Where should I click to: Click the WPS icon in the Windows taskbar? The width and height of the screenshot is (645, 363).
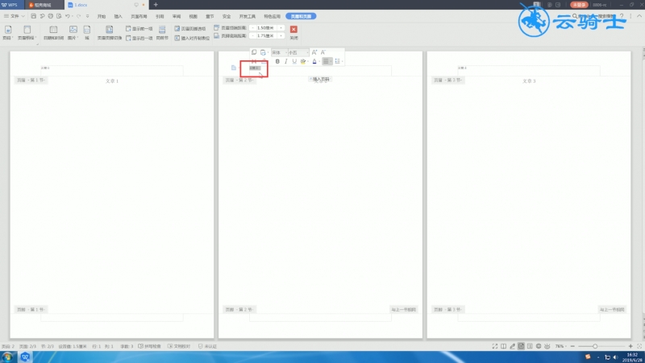(x=25, y=357)
